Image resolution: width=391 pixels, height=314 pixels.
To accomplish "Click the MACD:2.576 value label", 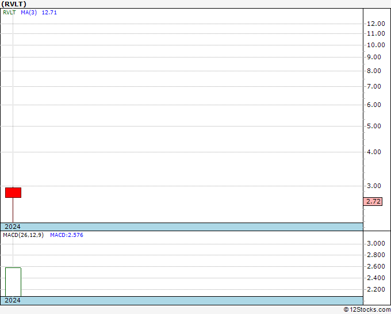I will coord(67,235).
